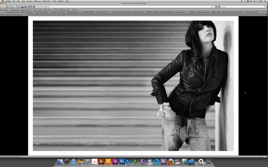Viewport: 268px width, 167px height.
Task: Bookmark this page with the star icon
Action: 212,6
